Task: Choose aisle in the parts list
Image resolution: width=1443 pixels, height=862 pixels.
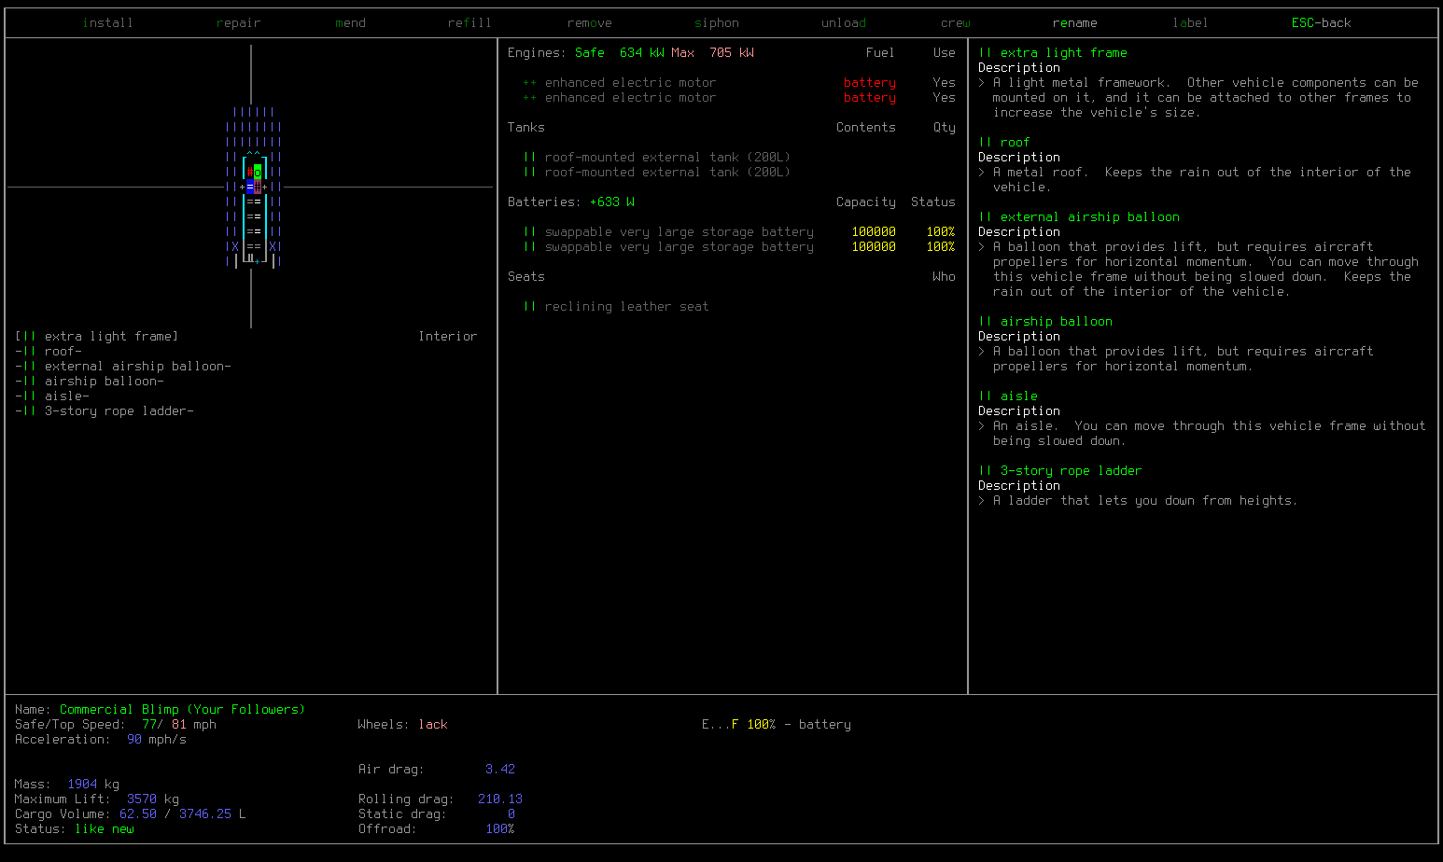Action: click(x=52, y=396)
